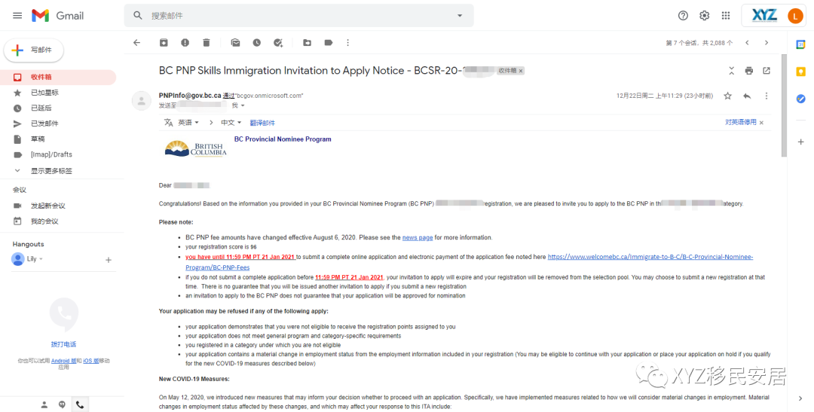Screen dimensions: 814x412
Task: Open source language 英语 dropdown
Action: tap(188, 123)
